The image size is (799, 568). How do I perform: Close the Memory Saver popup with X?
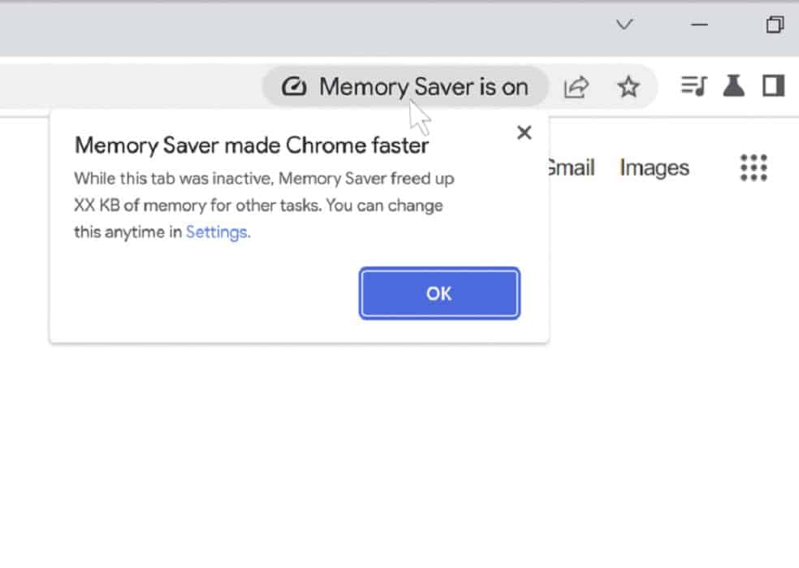coord(524,132)
